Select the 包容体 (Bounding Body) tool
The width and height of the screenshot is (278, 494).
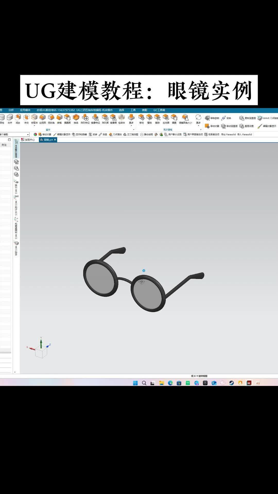121,119
